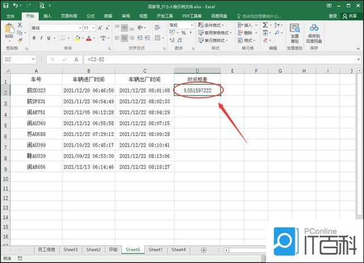Screen dimensions: 364x263
Task: Click 发票查验 invoice check icon
Action: [294, 33]
